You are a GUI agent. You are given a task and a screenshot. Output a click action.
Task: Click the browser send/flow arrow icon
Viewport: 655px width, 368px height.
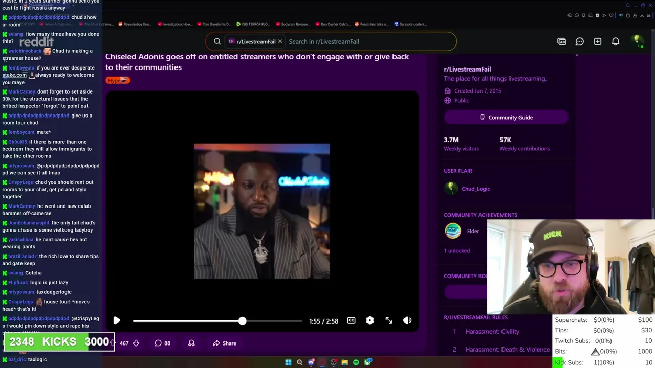coord(604,15)
